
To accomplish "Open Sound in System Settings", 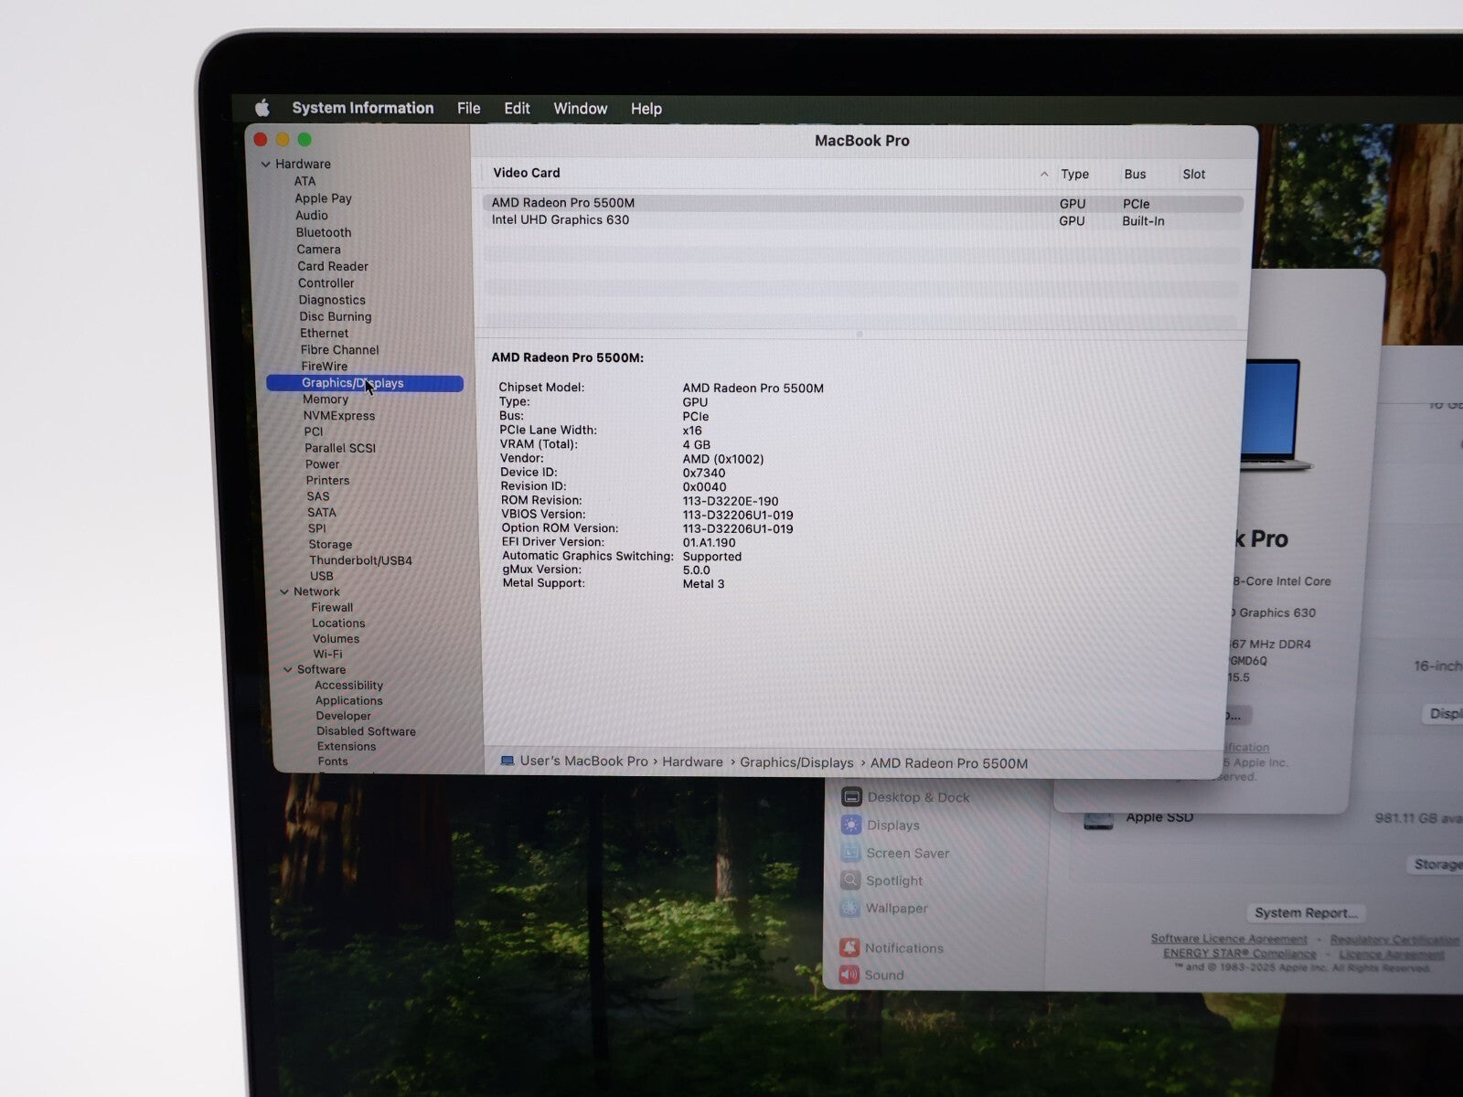I will coord(871,975).
